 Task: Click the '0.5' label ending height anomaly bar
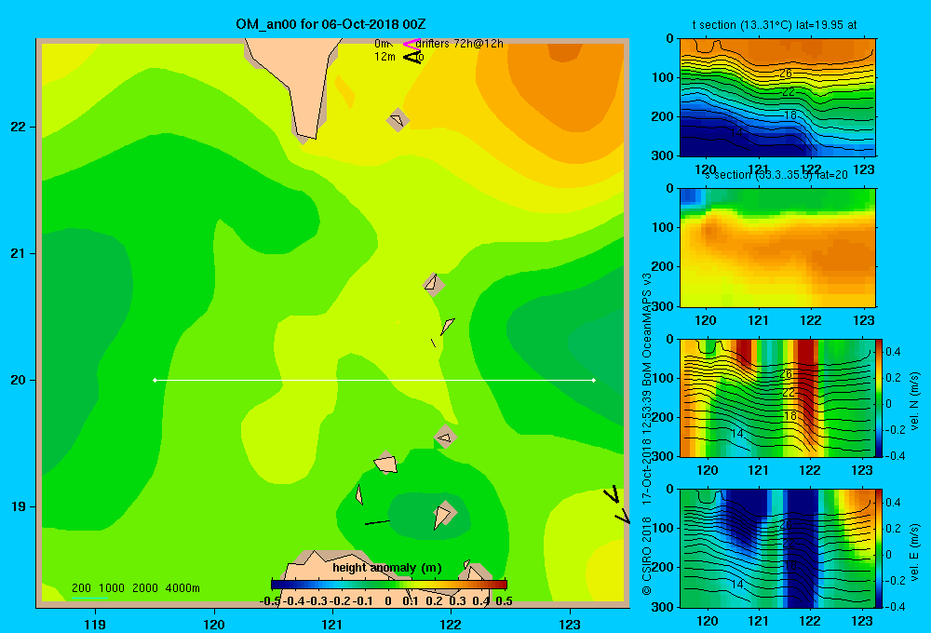point(504,601)
